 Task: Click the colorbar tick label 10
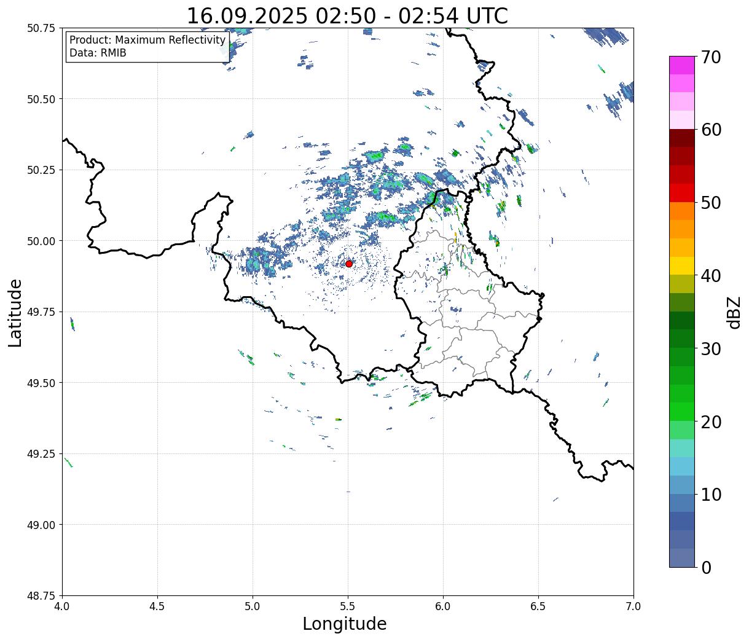pos(710,495)
